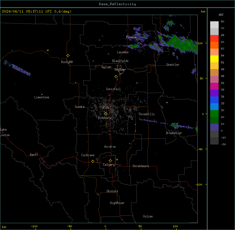Click the Airdrie city label

(x=110, y=147)
